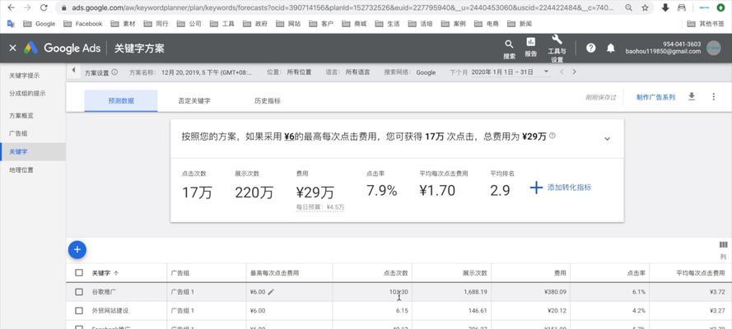Click browser back arrow

[x=12, y=7]
